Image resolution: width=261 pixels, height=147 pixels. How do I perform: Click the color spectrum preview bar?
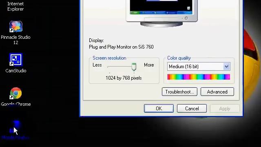coord(199,77)
